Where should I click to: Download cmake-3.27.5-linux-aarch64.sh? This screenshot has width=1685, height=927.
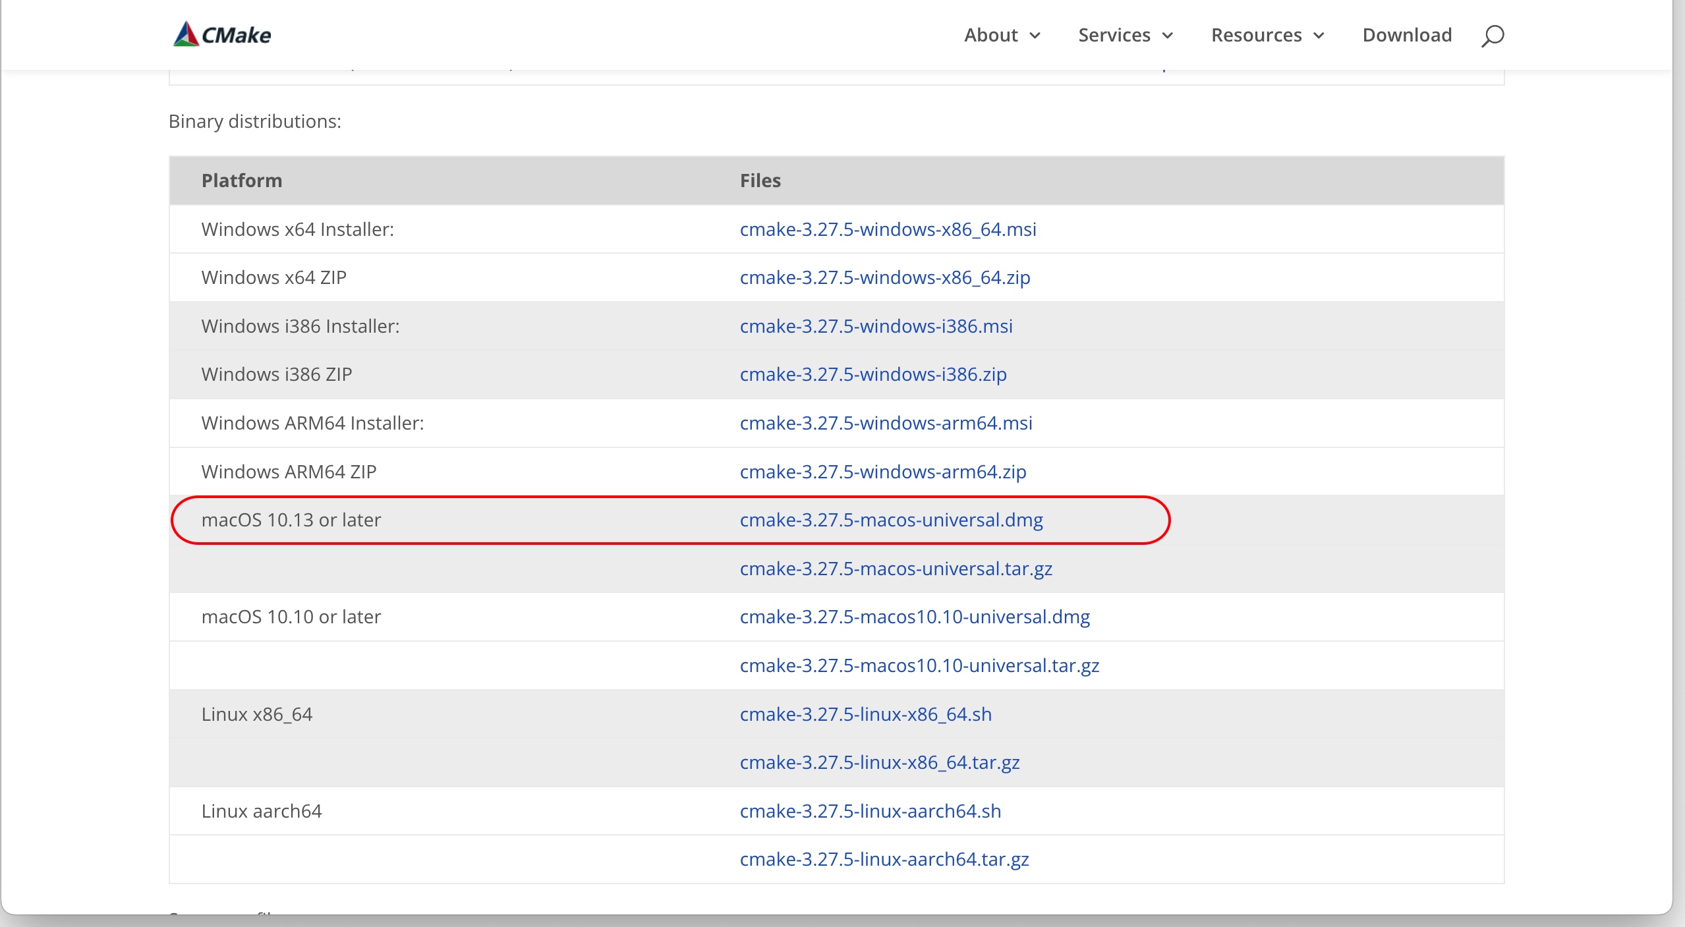click(x=870, y=811)
